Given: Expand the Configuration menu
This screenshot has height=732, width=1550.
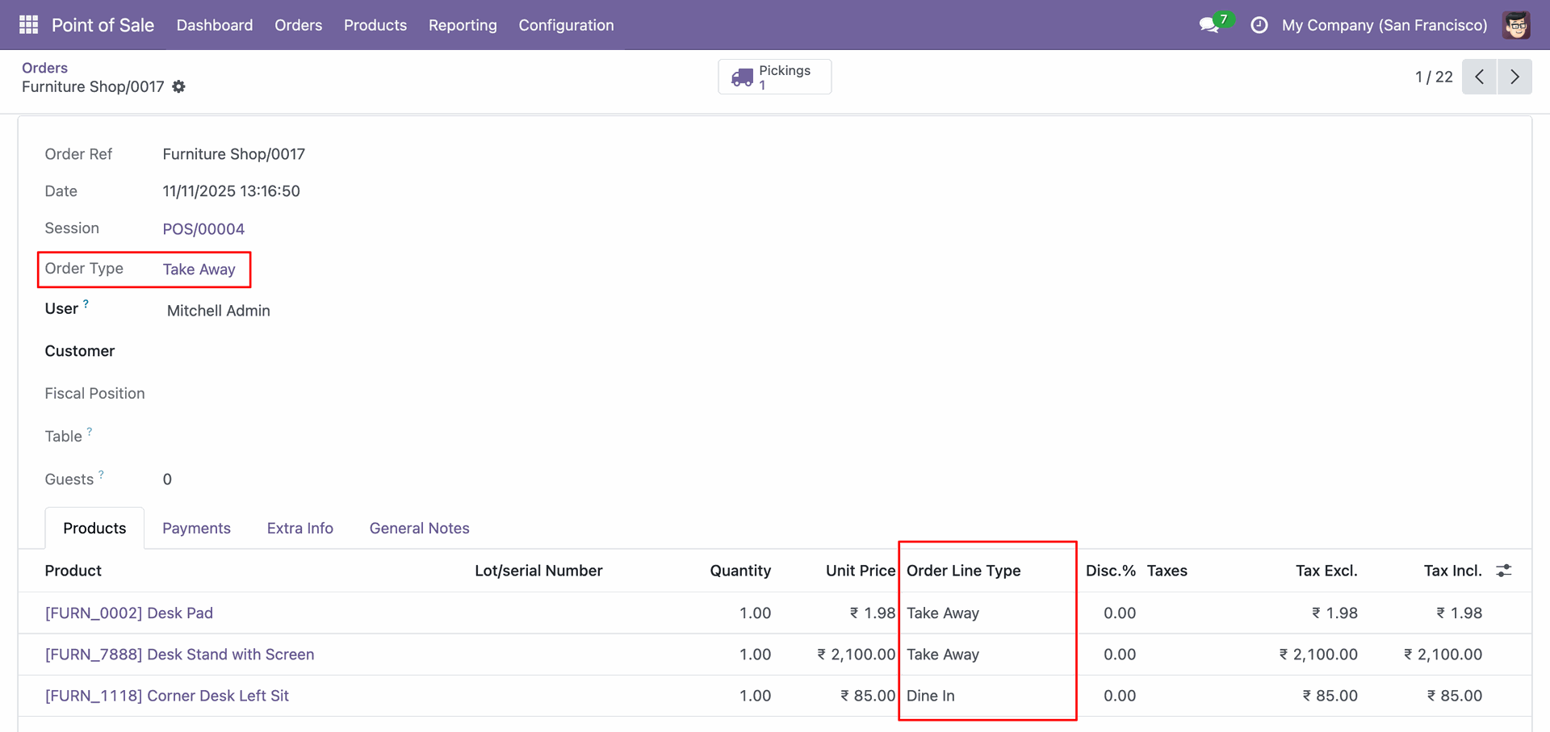Looking at the screenshot, I should tap(566, 25).
